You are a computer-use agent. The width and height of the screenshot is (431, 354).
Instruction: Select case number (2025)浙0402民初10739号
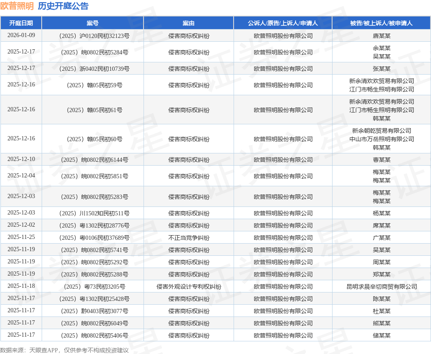pyautogui.click(x=93, y=69)
